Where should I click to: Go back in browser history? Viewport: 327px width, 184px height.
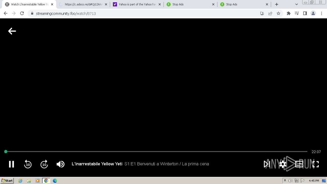click(x=6, y=13)
